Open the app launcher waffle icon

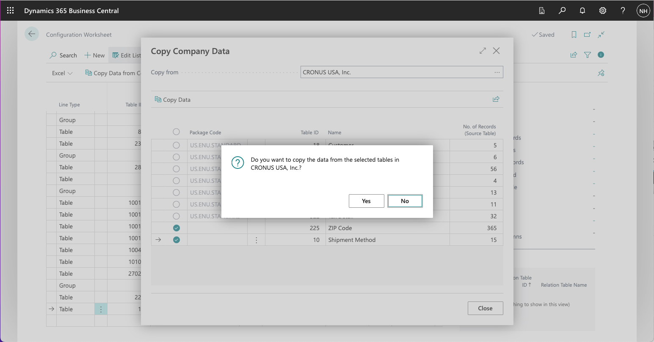click(10, 11)
